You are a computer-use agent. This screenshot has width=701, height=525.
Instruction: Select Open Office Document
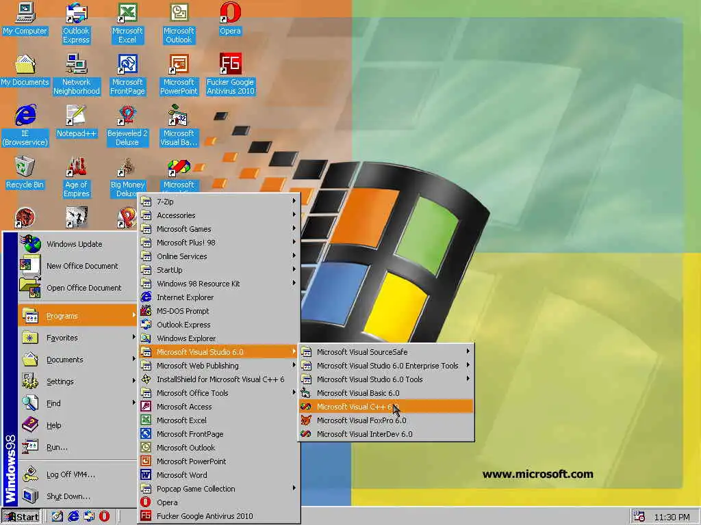[x=78, y=288]
